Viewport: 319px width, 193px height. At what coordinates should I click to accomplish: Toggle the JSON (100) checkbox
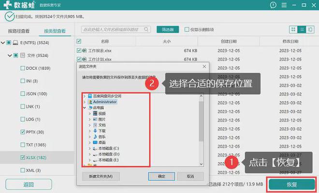(23, 94)
